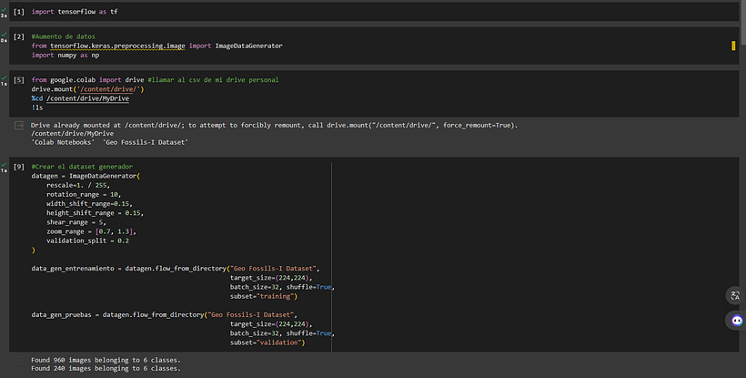The width and height of the screenshot is (746, 378).
Task: Click the yellow warning marker in cell [2]
Action: pos(733,46)
